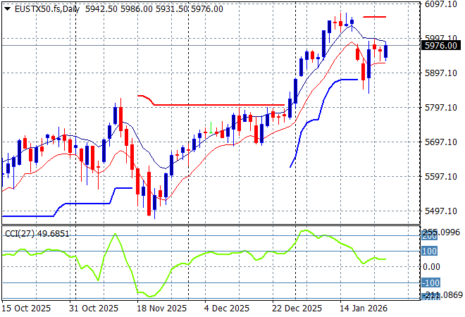Viewport: 465px width, 317px height.
Task: Open the chart menu triangle beside EUSTX50.fs
Action: coord(8,9)
